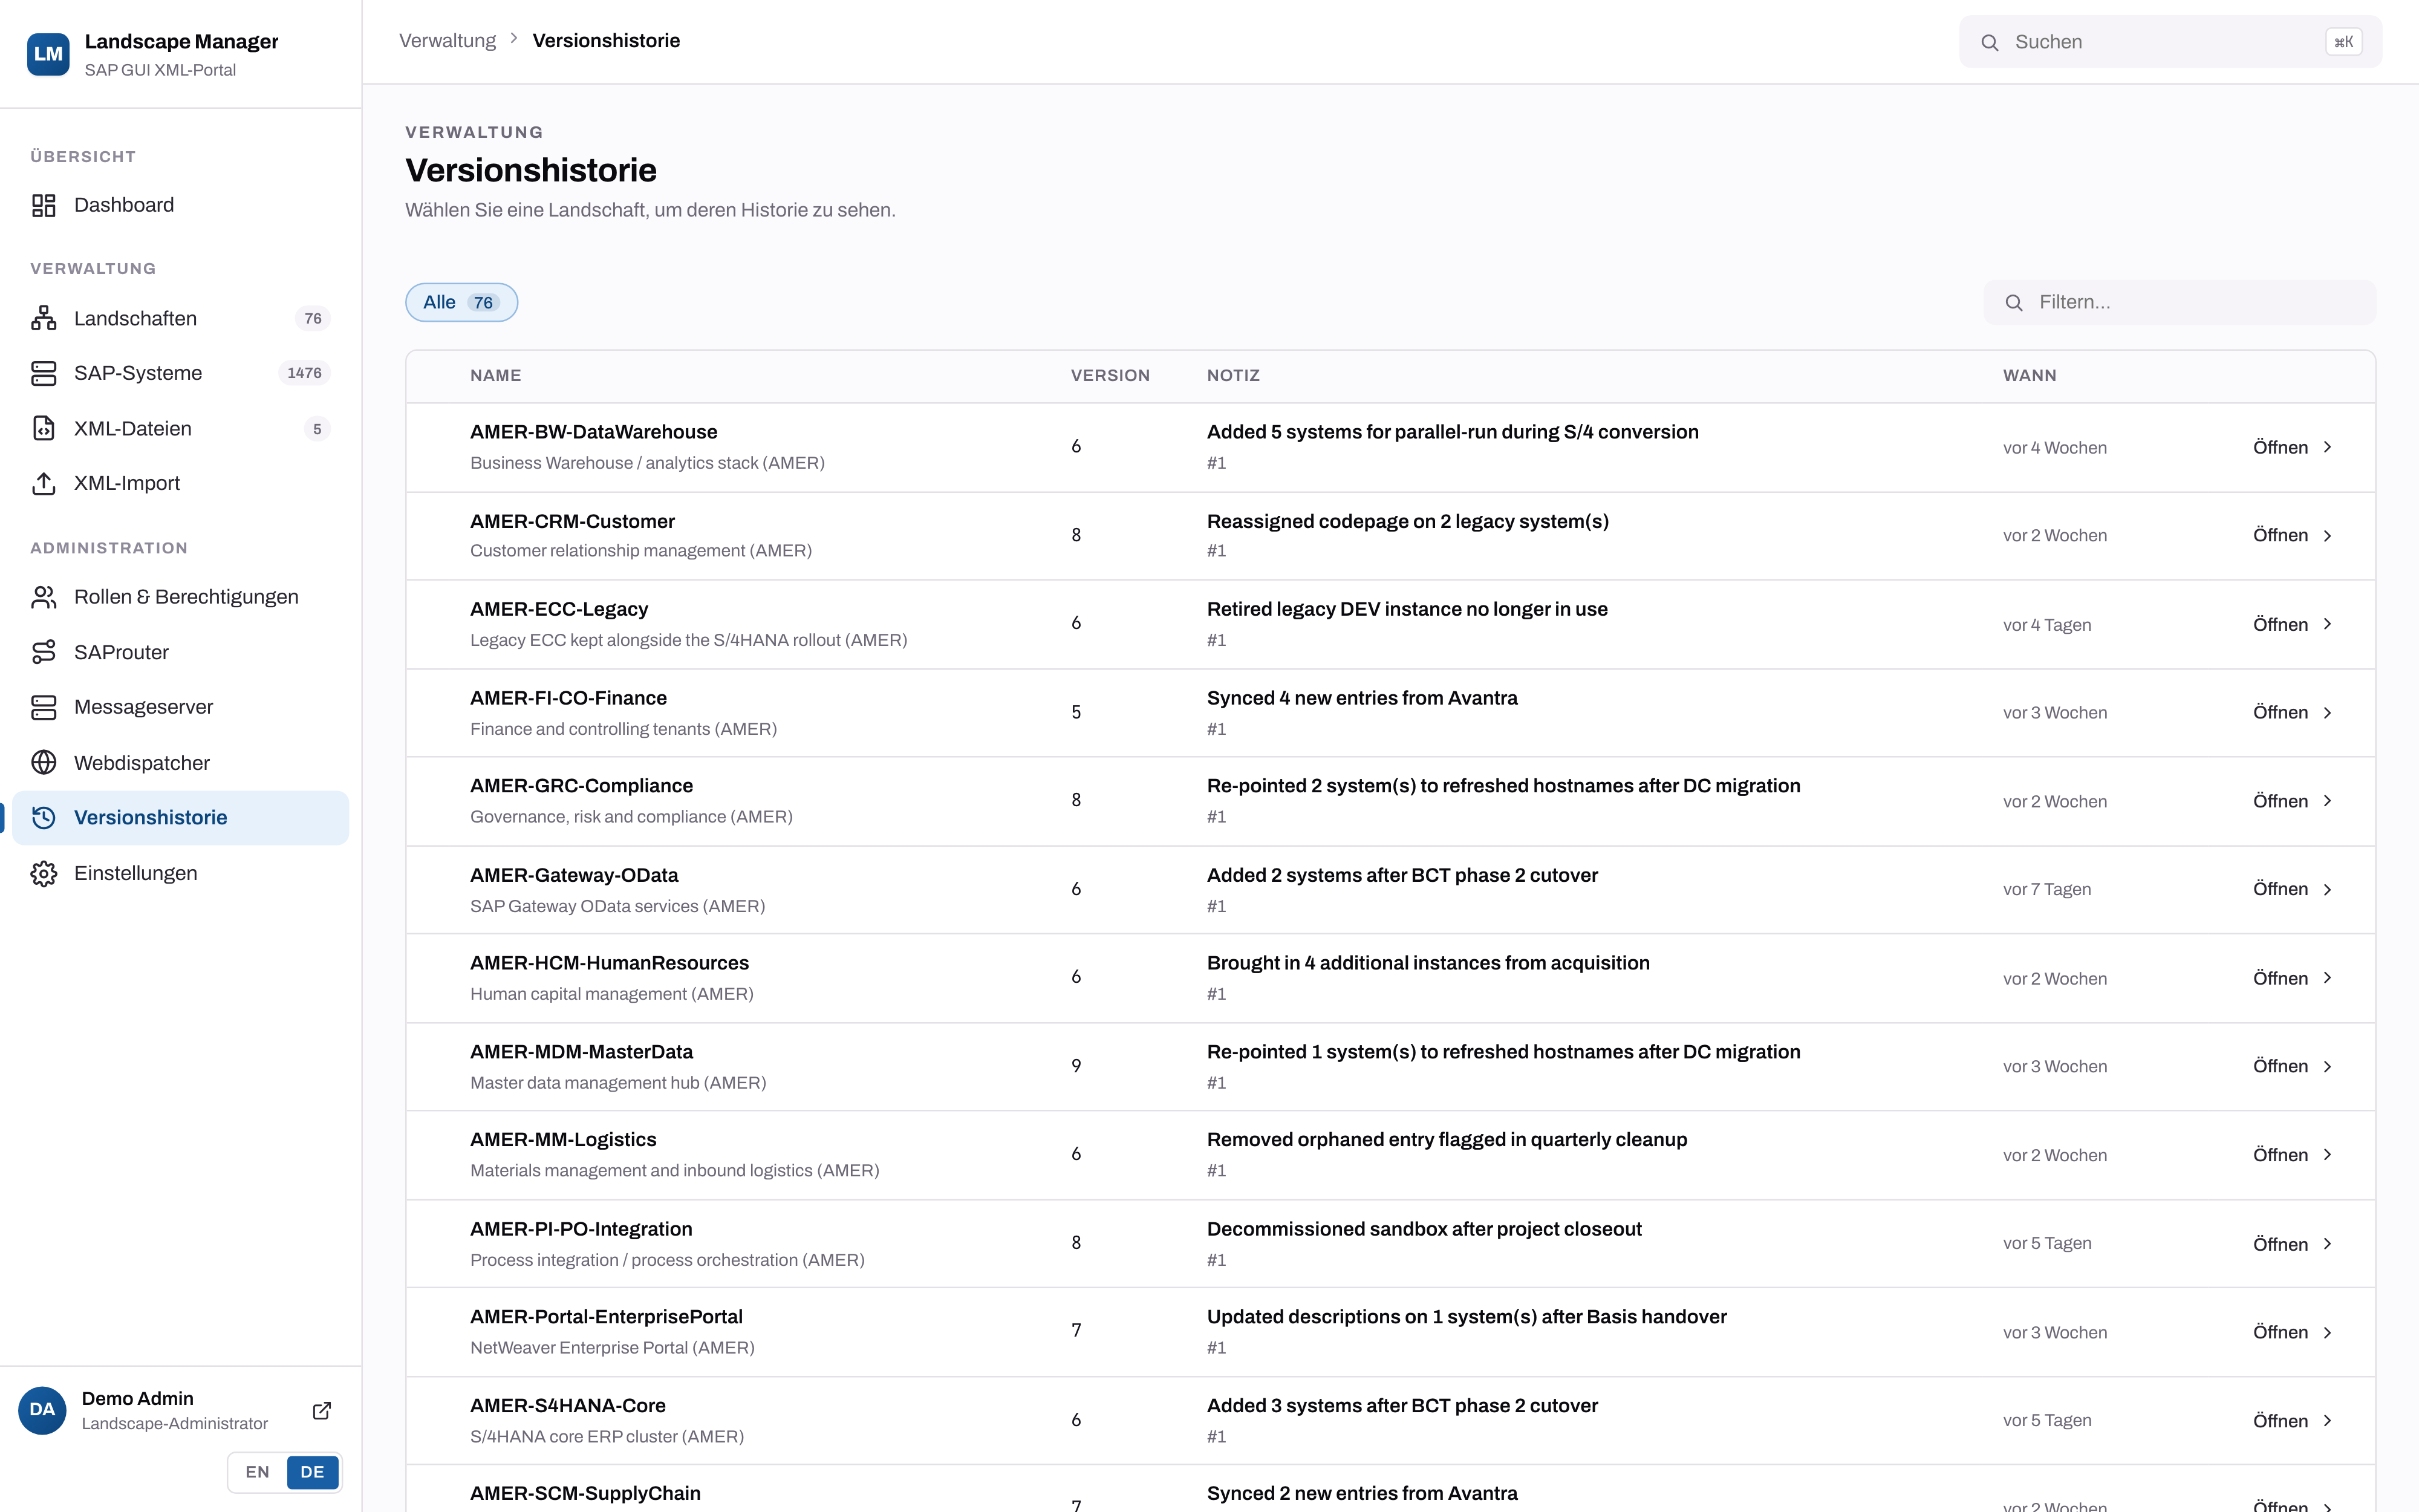Screen dimensions: 2419x1512
Task: Click the XML-Dateien file icon
Action: click(44, 428)
